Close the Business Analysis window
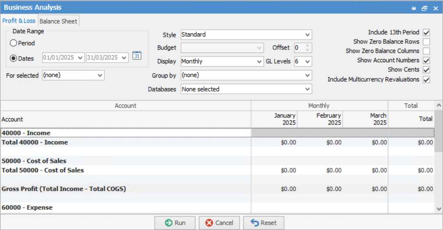 (x=435, y=8)
